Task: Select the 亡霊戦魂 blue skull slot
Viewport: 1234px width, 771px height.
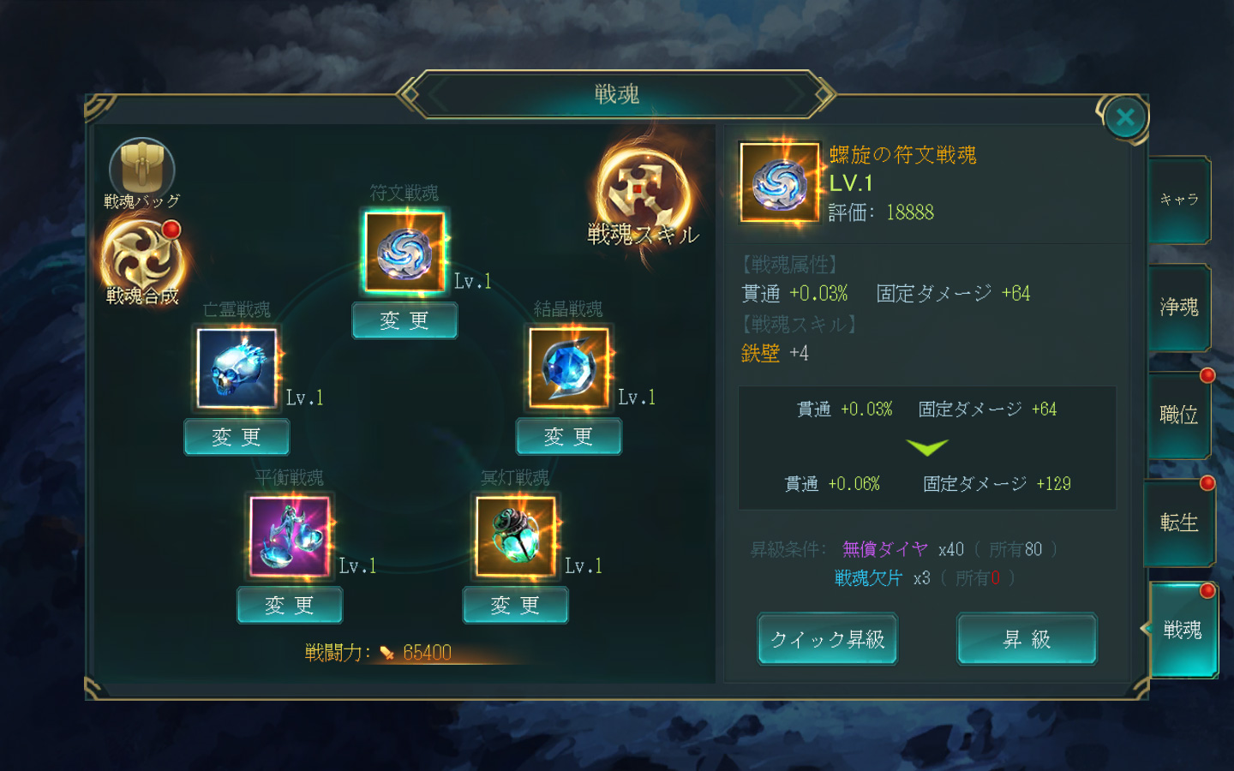Action: [x=237, y=368]
